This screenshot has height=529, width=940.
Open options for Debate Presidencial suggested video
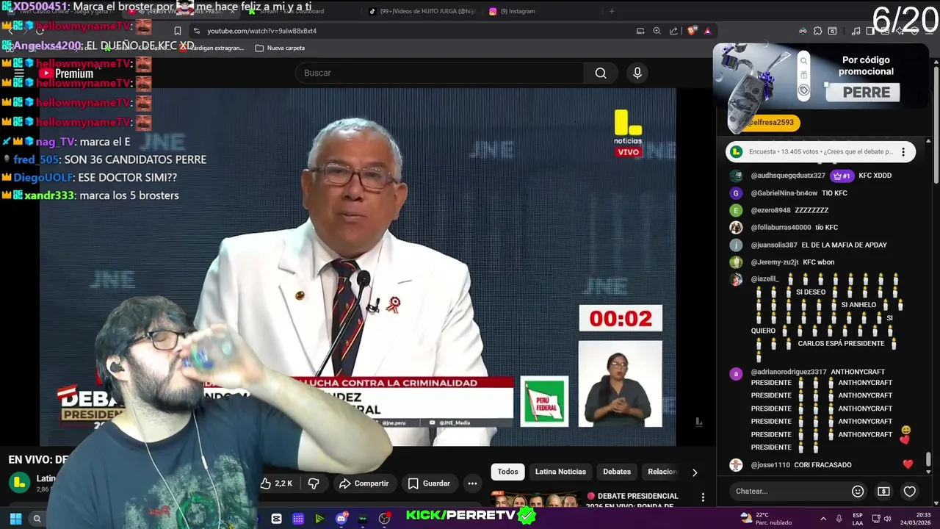pyautogui.click(x=703, y=497)
